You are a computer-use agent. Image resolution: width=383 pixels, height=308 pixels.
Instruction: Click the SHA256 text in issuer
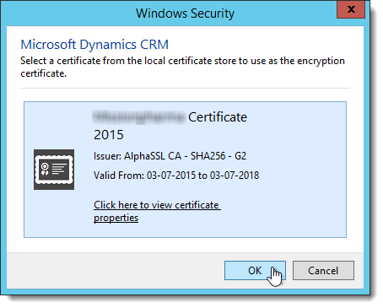point(208,156)
